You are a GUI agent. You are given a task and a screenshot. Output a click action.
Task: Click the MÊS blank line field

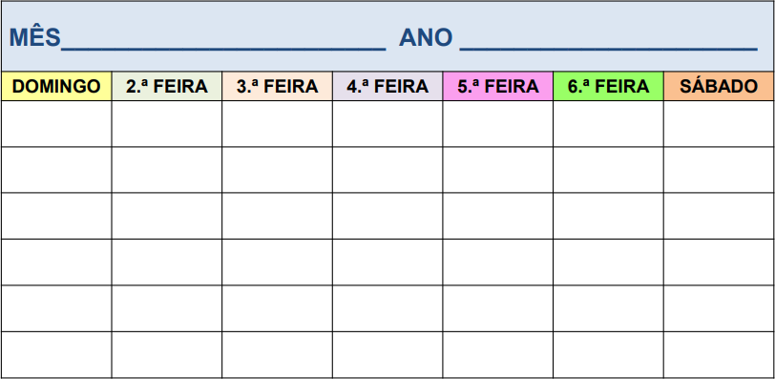point(223,40)
